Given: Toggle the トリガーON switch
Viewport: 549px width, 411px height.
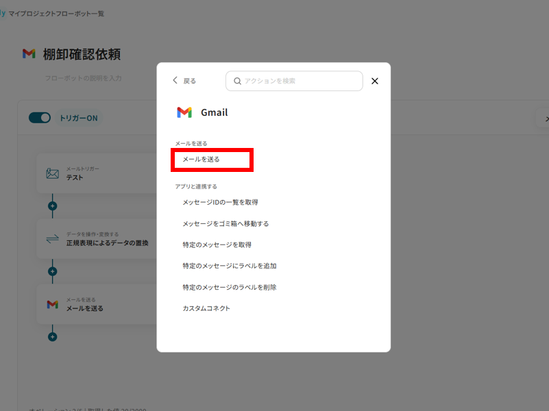Looking at the screenshot, I should 40,118.
